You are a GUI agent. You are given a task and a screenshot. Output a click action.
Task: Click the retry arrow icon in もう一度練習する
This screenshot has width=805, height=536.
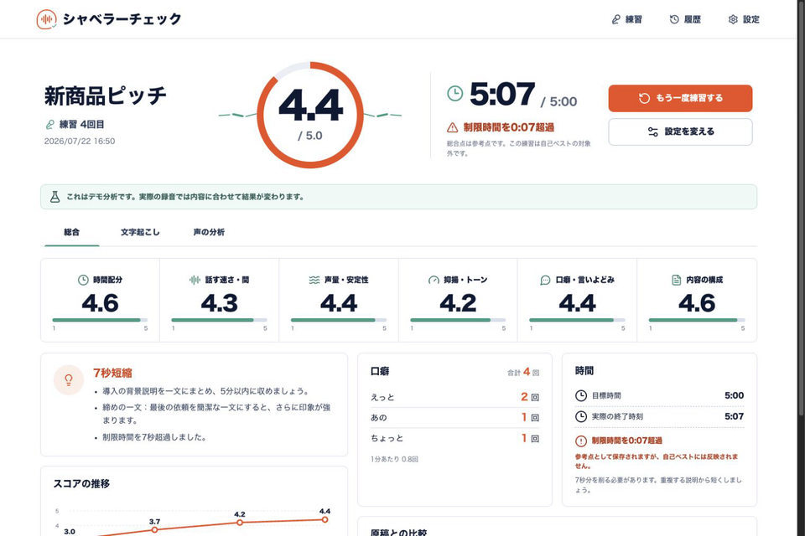pos(644,98)
